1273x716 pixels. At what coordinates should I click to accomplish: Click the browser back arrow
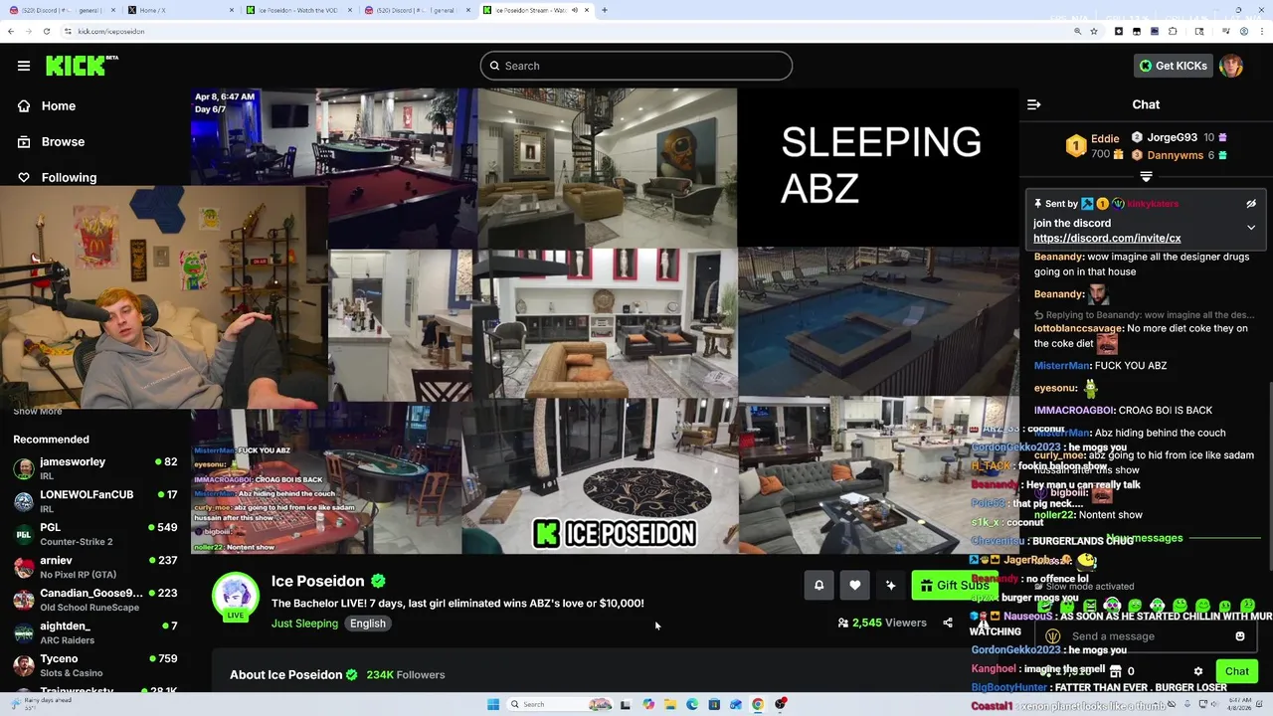coord(10,31)
